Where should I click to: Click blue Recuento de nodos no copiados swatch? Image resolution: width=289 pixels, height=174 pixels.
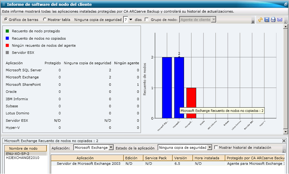(7, 38)
